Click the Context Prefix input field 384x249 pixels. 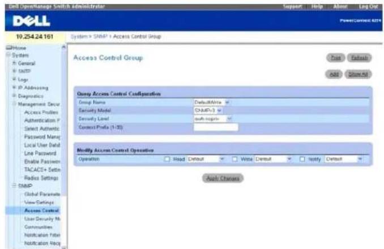click(x=216, y=127)
